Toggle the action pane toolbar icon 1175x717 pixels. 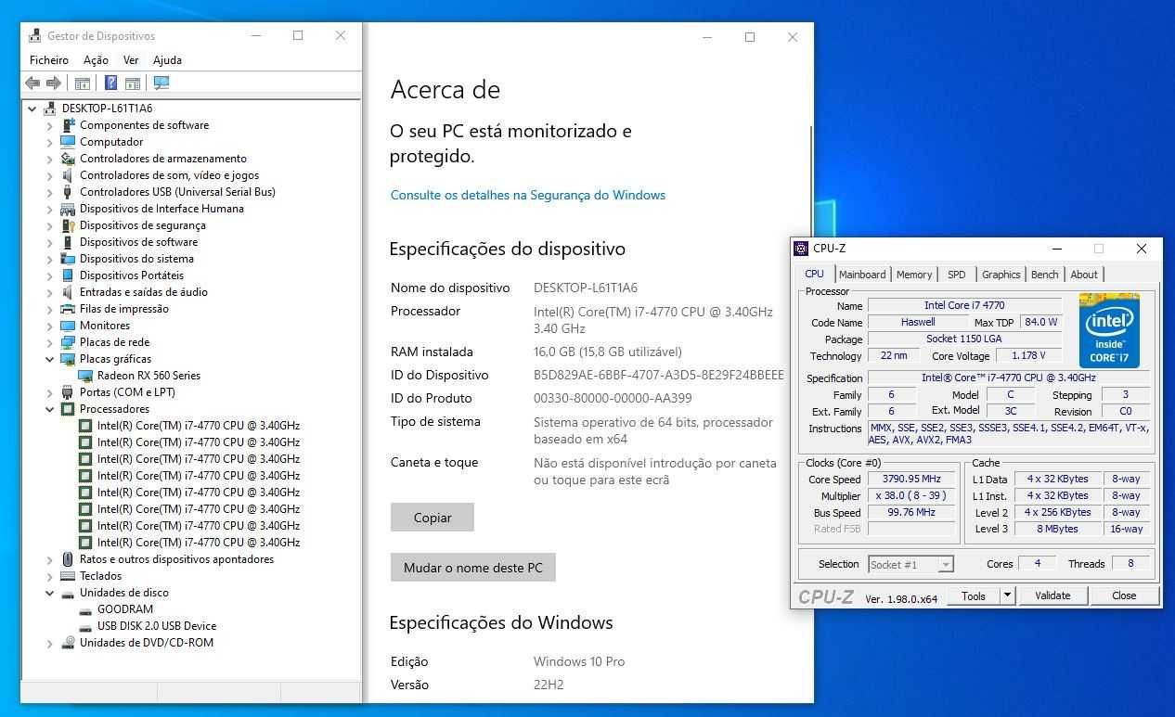(x=133, y=83)
